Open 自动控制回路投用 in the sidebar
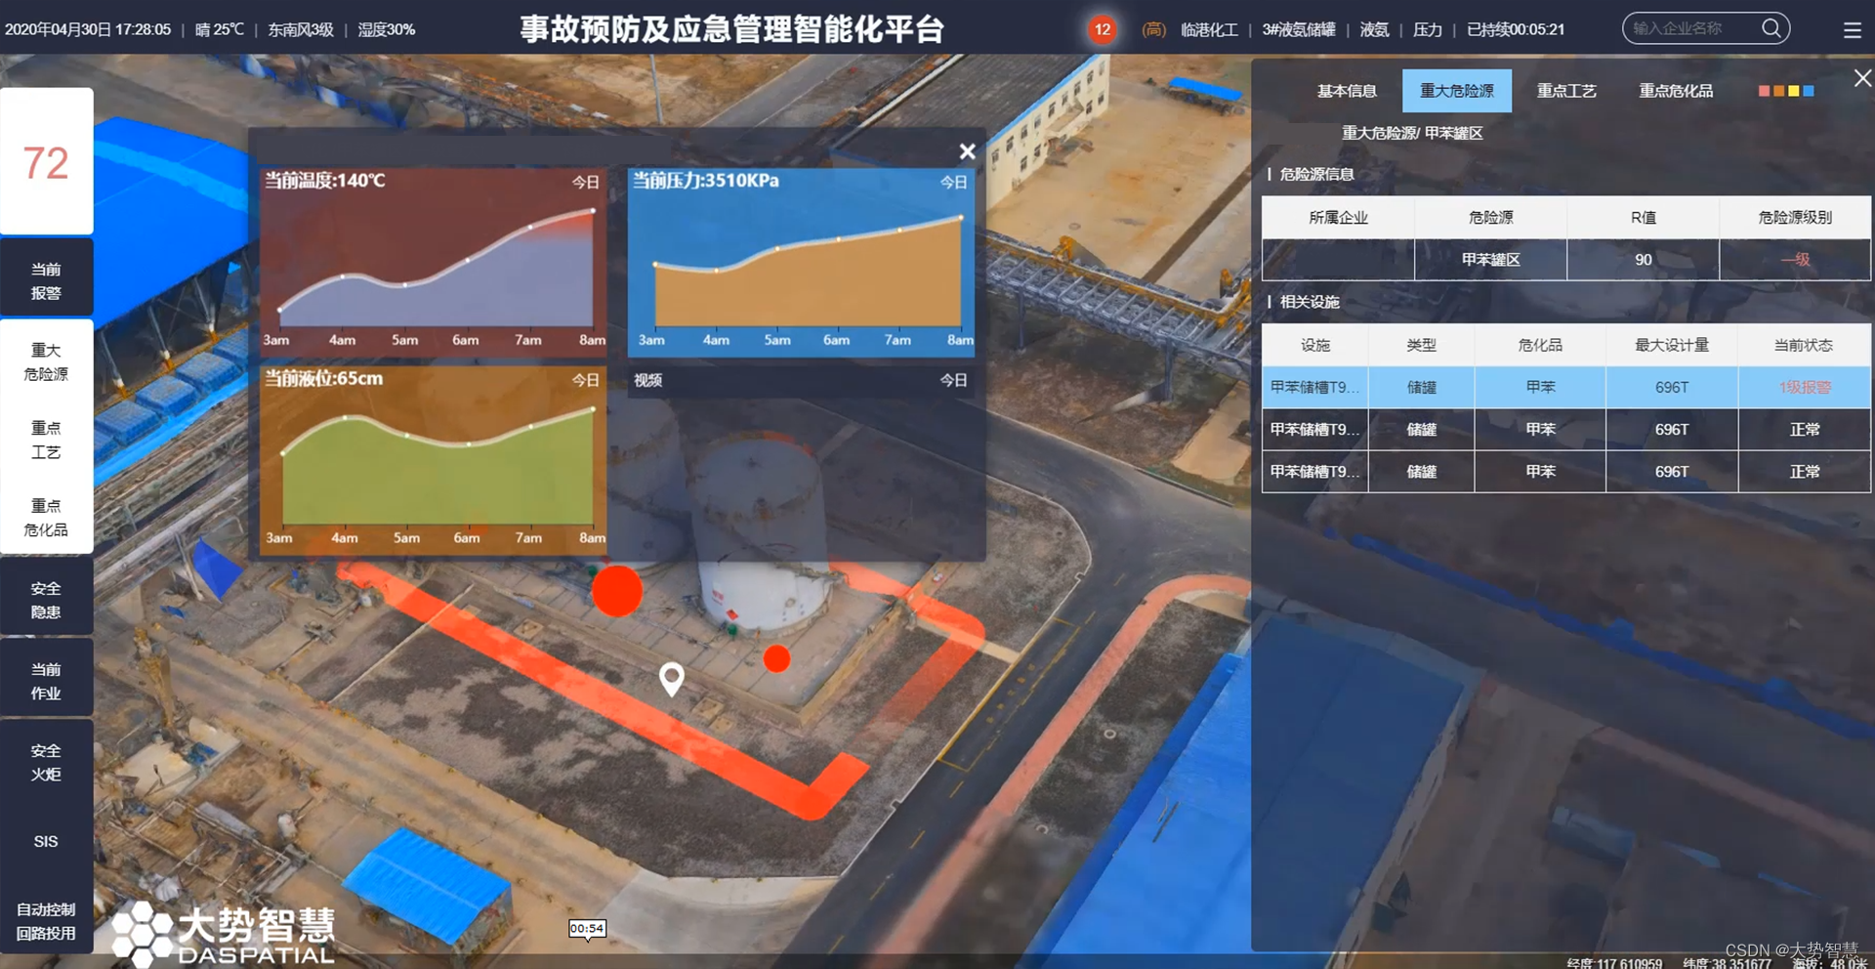Image resolution: width=1875 pixels, height=969 pixels. tap(46, 921)
